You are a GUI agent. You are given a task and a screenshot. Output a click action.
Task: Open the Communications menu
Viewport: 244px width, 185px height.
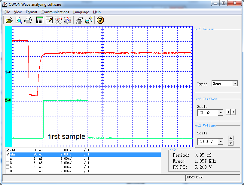coord(55,12)
